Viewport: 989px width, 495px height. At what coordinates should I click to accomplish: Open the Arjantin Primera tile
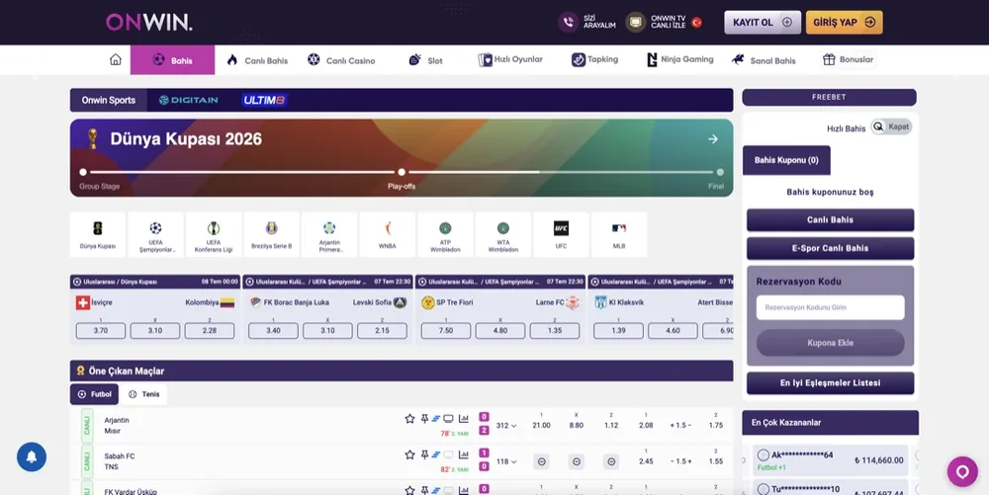click(x=329, y=234)
